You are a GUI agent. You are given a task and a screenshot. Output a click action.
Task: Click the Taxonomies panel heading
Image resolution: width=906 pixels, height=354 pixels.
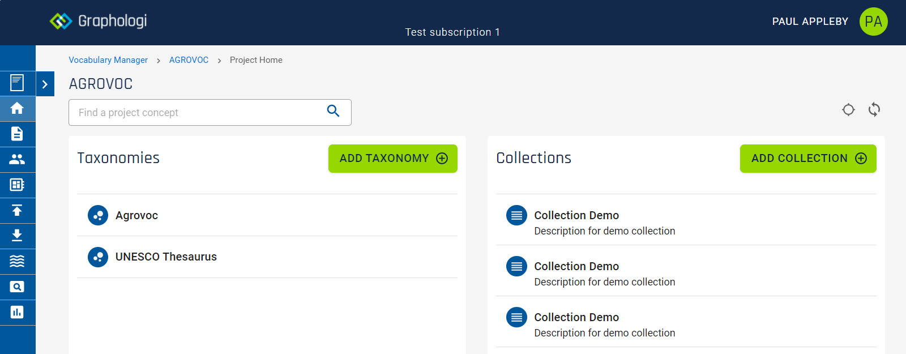[118, 158]
